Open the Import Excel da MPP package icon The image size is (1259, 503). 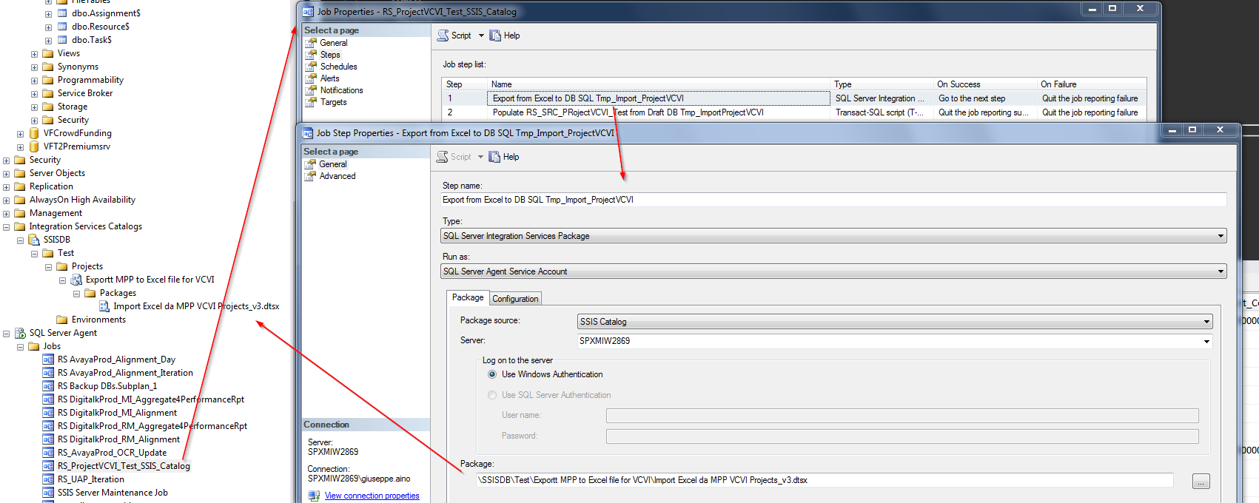[x=104, y=306]
